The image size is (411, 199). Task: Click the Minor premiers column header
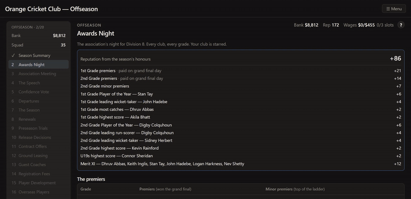[295, 189]
